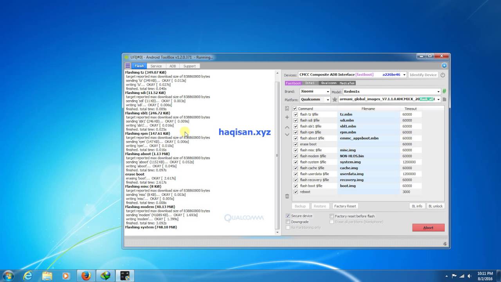Screen dimensions: 501x282
Task: Delete command with the trash icon
Action: (x=287, y=196)
